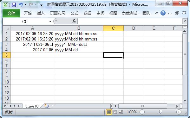The width and height of the screenshot is (190, 118).
Task: Click the horizontal scrollbar thumb
Action: tap(143, 106)
